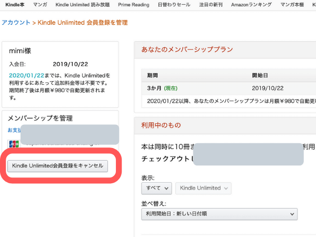Click the (現在) status label
The image size is (316, 237).
(x=171, y=88)
